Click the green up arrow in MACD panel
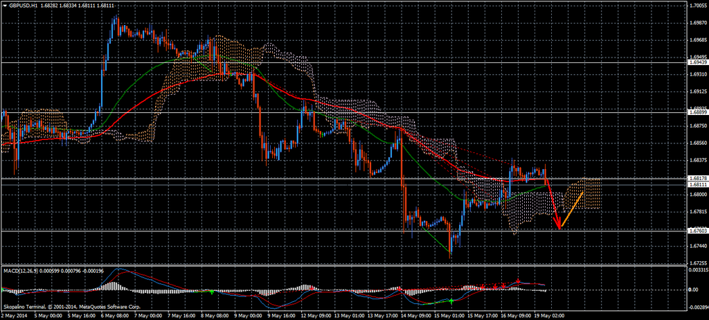This screenshot has width=709, height=320. click(451, 301)
